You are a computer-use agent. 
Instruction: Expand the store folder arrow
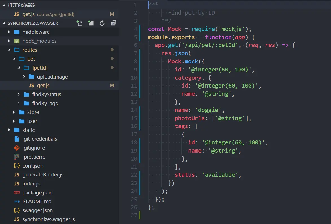[x=14, y=112]
